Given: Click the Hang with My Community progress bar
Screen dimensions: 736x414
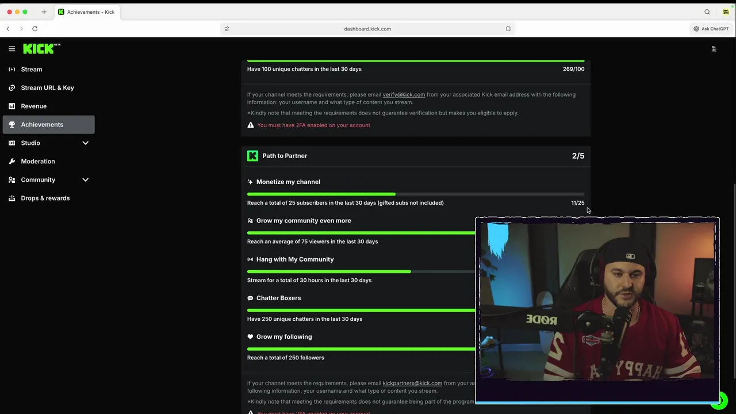Looking at the screenshot, I should point(362,271).
